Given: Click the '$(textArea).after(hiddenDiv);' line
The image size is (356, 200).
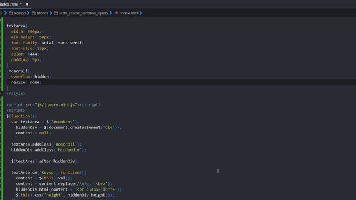Looking at the screenshot, I should 45,161.
